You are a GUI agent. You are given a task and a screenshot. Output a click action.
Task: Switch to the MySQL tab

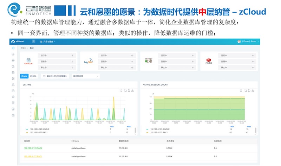[x=33, y=76]
